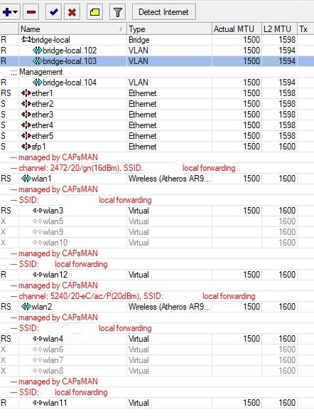The image size is (314, 420).
Task: Click the Wireless (Atheros AR9... type of wlan1
Action: pos(169,179)
